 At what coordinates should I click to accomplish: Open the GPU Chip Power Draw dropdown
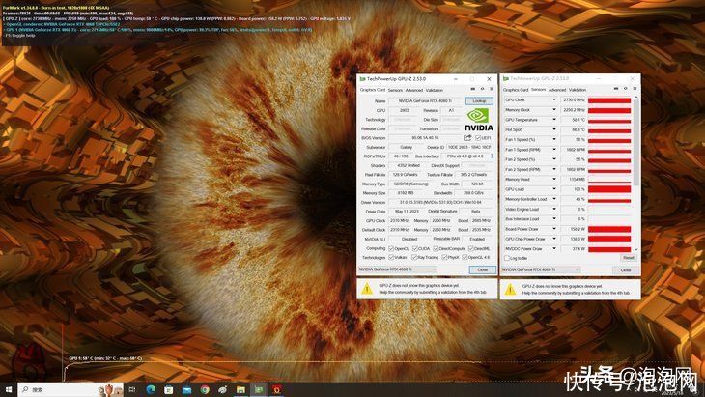554,239
